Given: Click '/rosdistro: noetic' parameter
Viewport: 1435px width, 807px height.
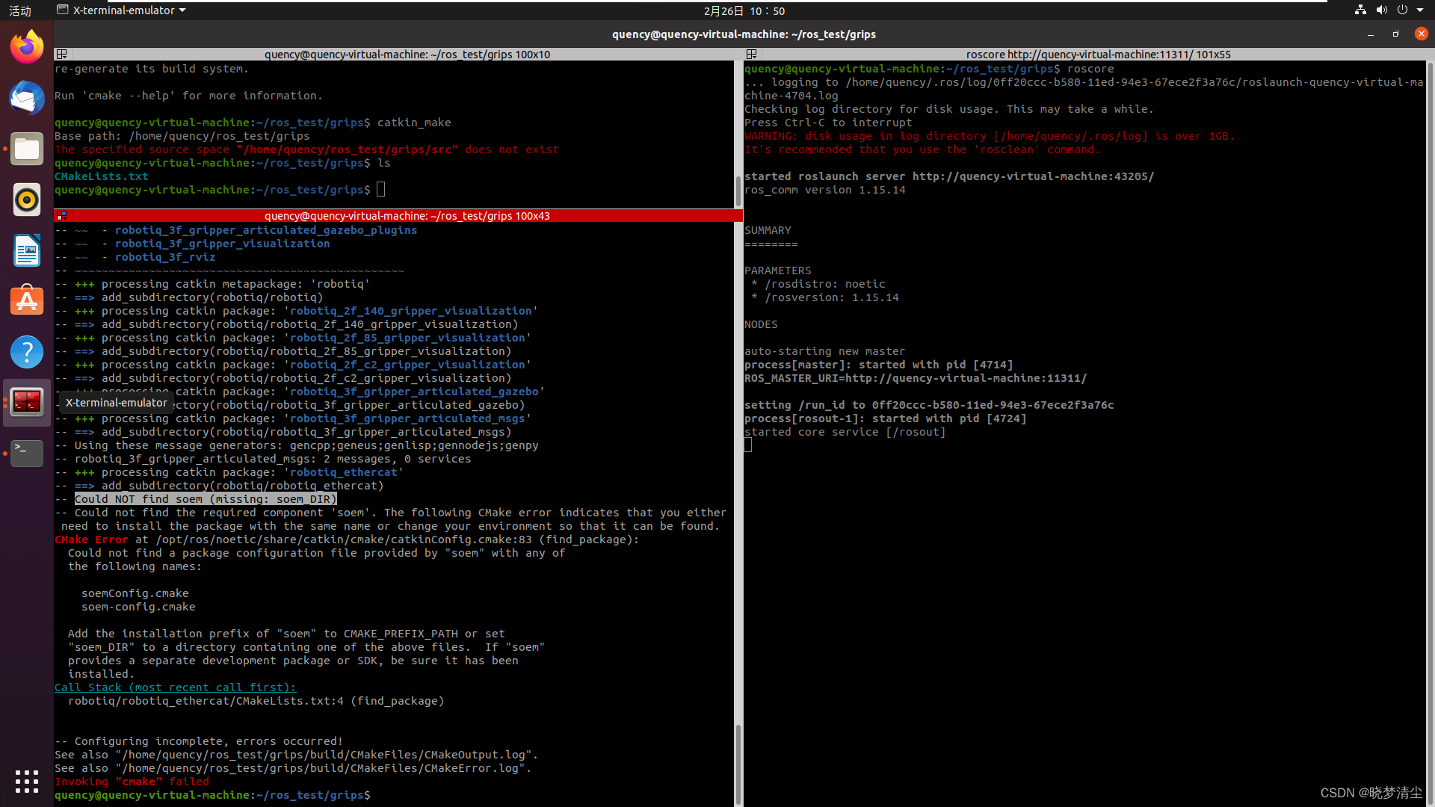Looking at the screenshot, I should 825,284.
